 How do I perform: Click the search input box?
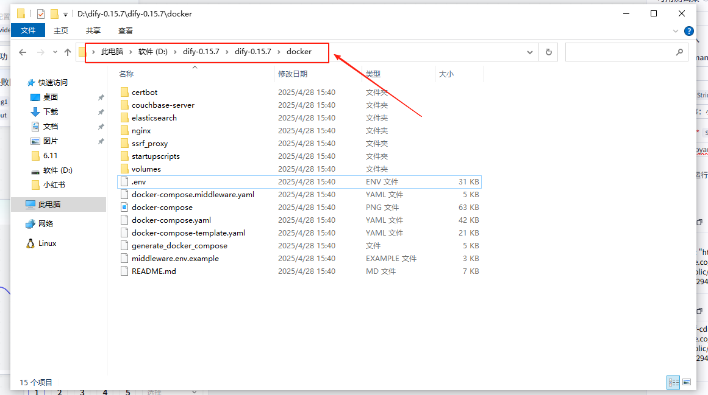[619, 52]
